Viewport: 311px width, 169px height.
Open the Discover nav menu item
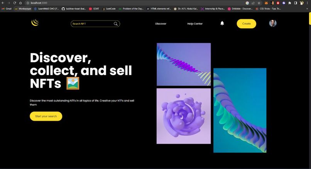point(161,24)
